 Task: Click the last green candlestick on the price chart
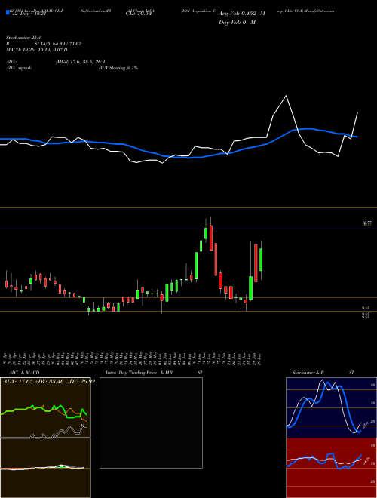click(x=261, y=260)
